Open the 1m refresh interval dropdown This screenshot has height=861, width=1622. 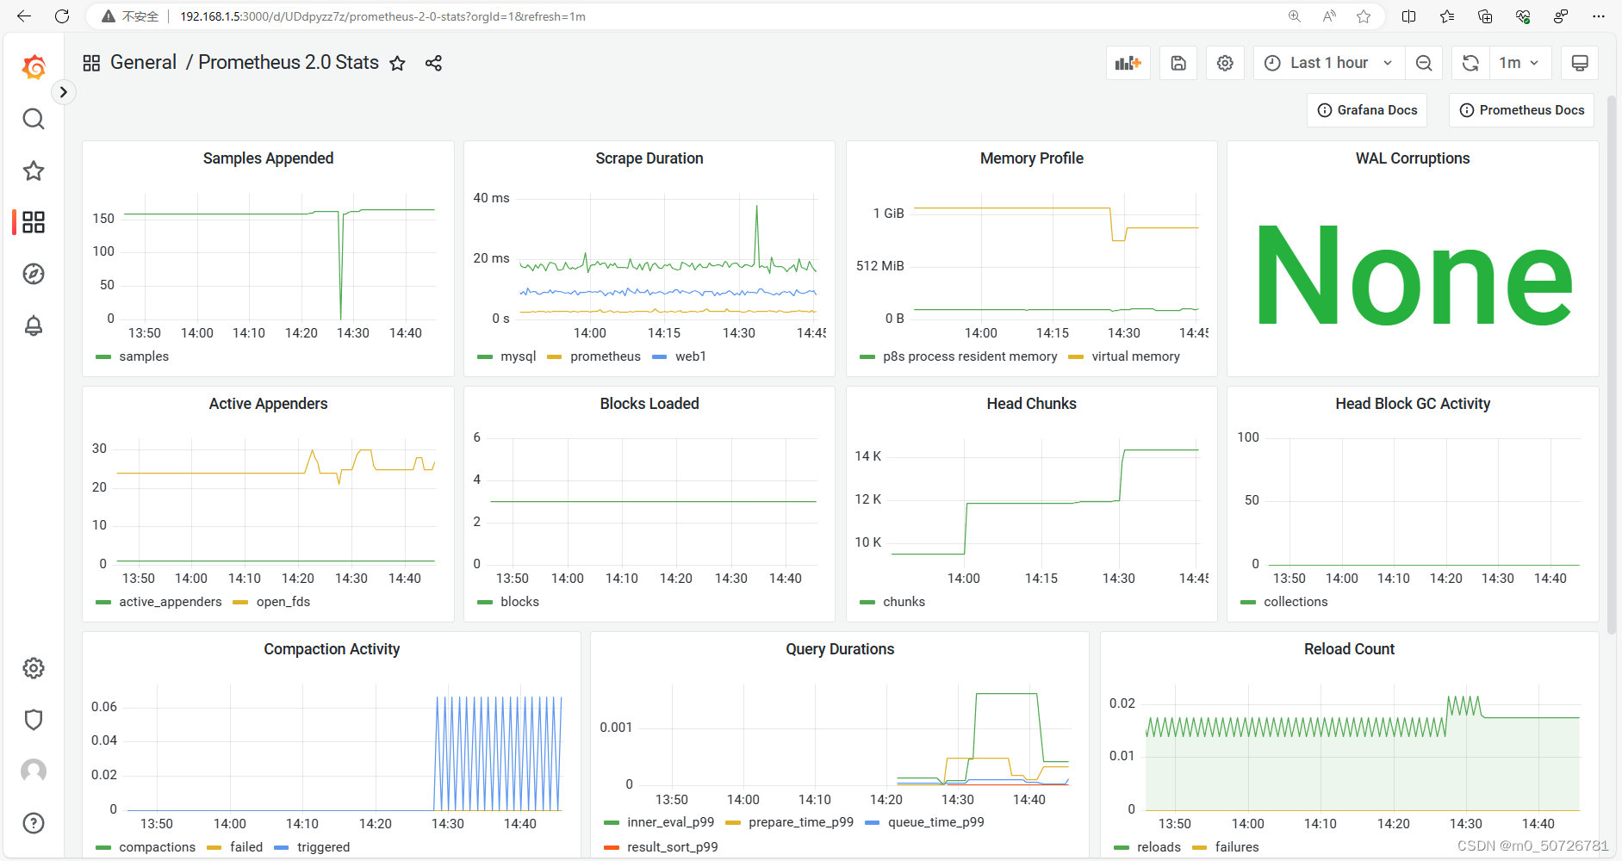(x=1519, y=63)
